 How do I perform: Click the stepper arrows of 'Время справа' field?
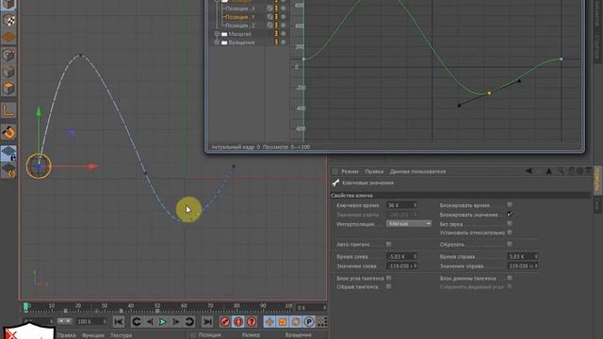(536, 256)
